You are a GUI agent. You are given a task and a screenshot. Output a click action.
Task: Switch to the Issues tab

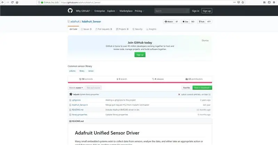click(x=86, y=29)
